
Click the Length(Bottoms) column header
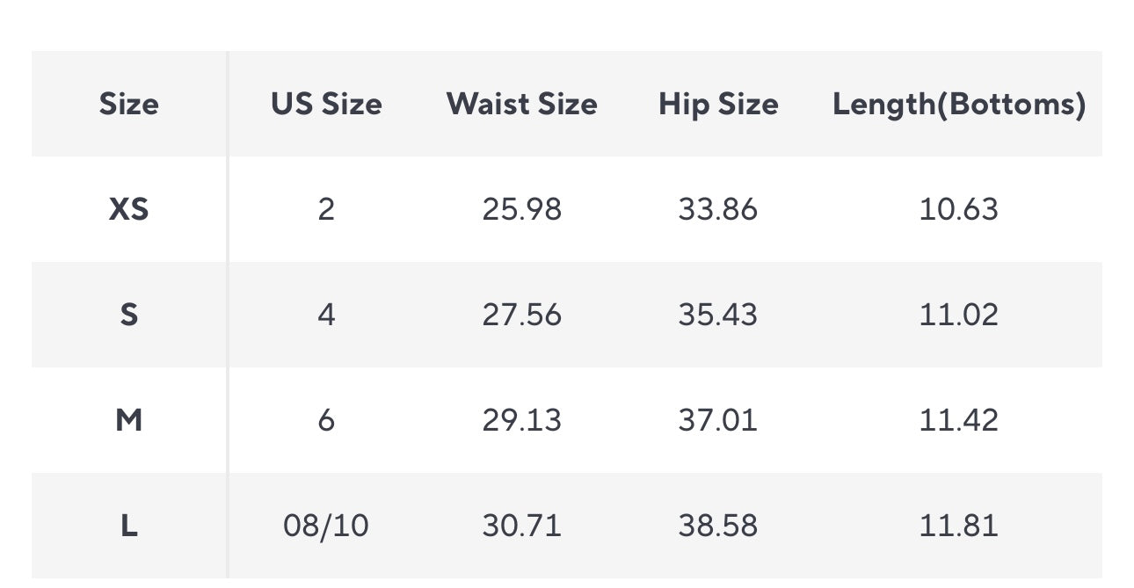coord(959,104)
